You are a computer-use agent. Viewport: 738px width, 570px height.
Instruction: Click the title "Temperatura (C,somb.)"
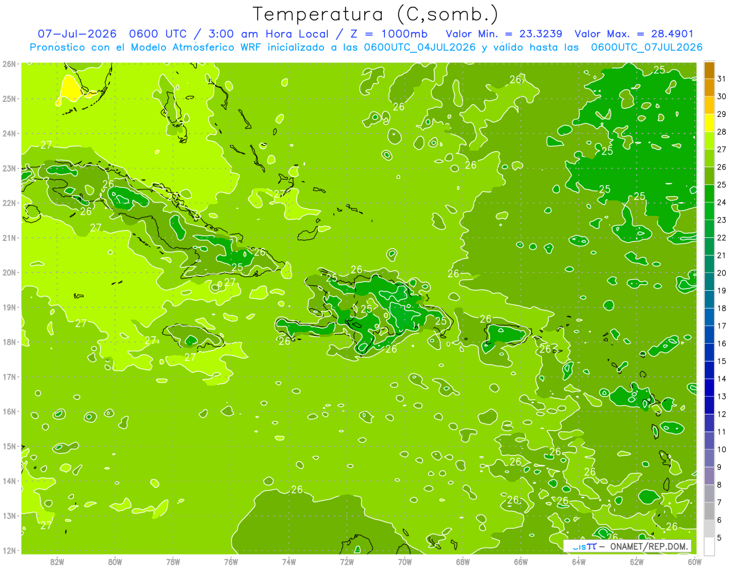click(x=376, y=14)
